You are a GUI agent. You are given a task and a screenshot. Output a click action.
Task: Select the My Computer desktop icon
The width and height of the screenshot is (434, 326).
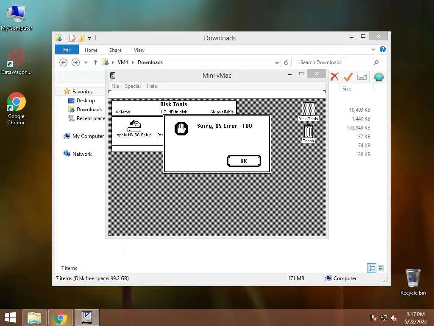pyautogui.click(x=17, y=17)
